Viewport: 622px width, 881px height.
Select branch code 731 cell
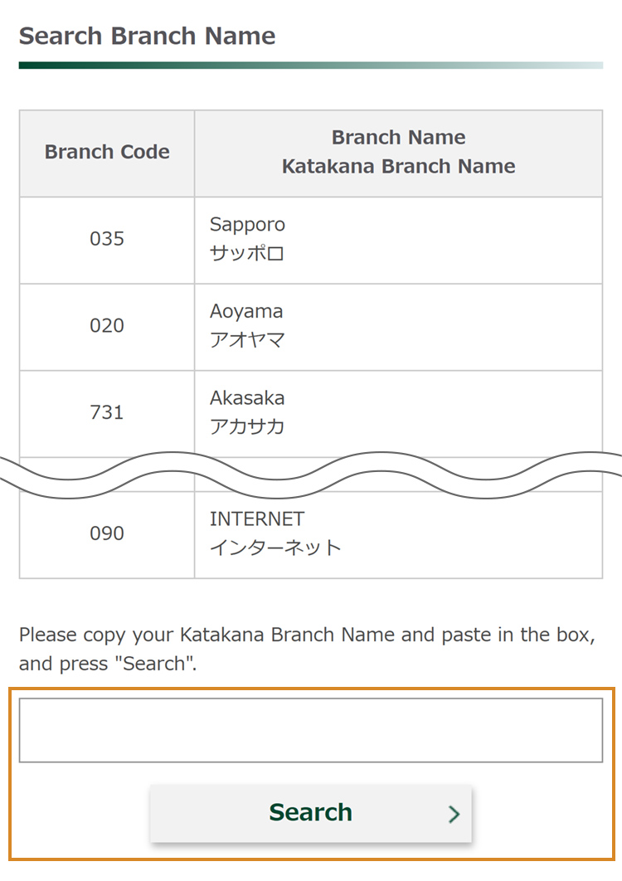(107, 412)
